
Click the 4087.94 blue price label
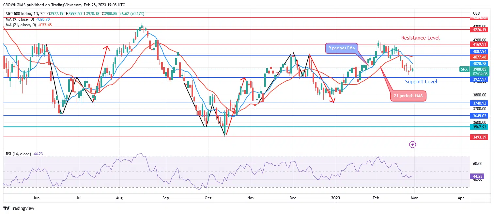pos(479,52)
